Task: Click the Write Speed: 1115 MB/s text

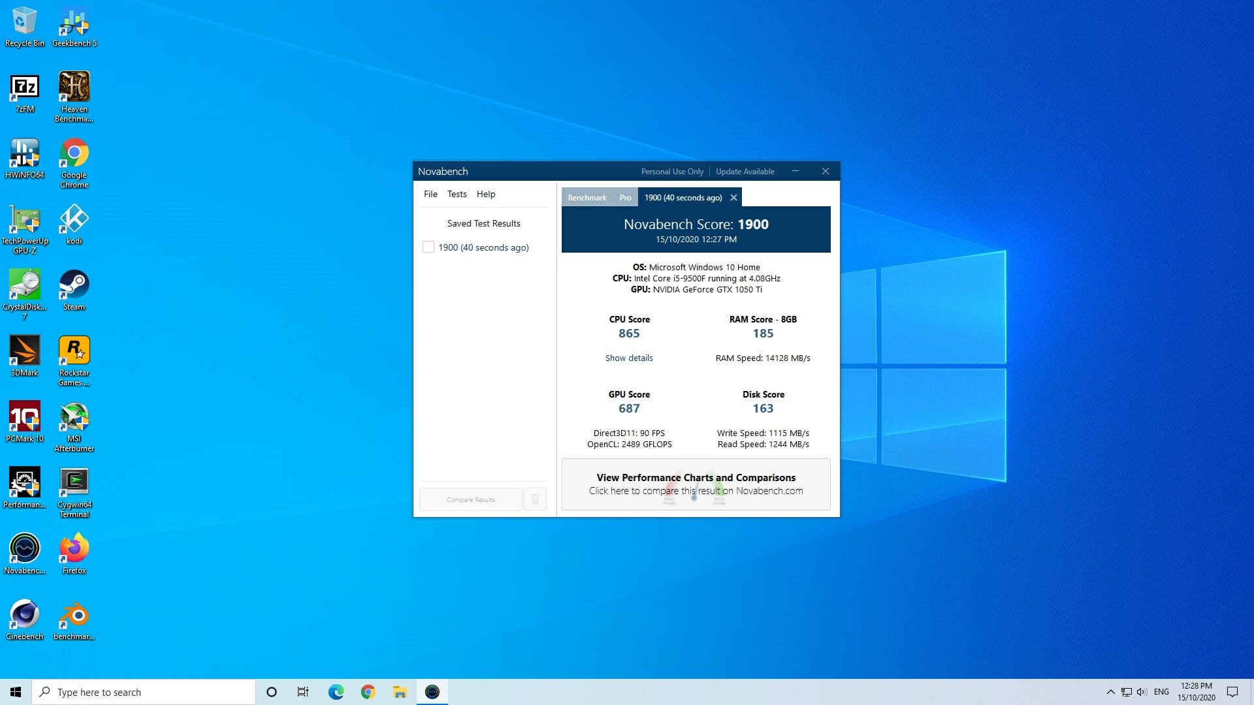Action: tap(763, 433)
